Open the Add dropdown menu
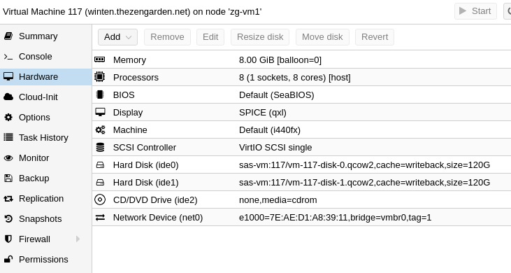This screenshot has width=511, height=273. coord(117,37)
